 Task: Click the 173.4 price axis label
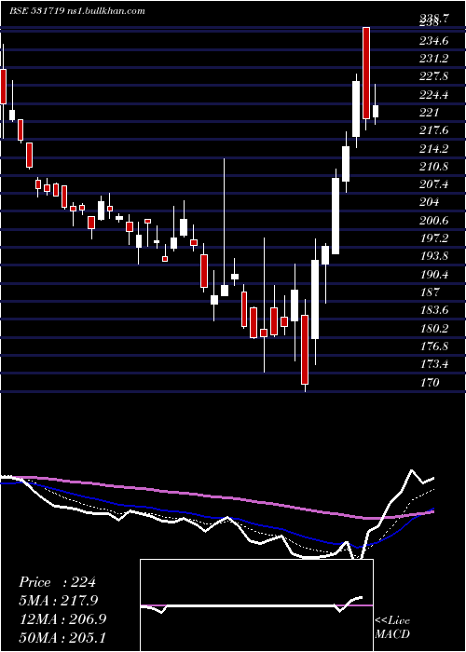click(x=433, y=364)
